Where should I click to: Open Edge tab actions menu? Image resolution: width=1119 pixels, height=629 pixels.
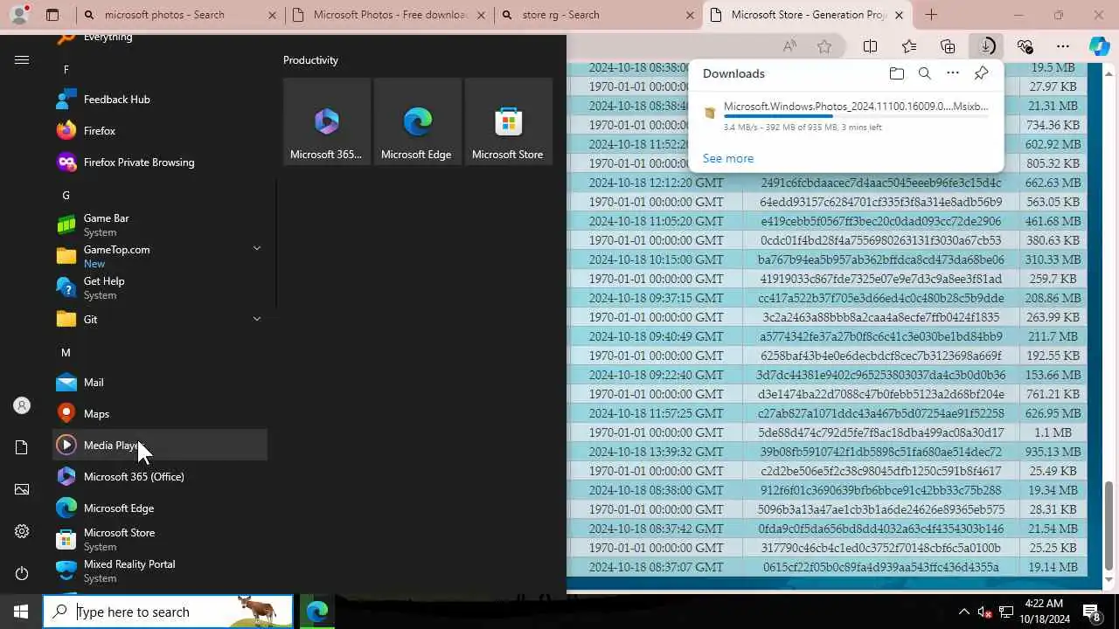point(52,15)
